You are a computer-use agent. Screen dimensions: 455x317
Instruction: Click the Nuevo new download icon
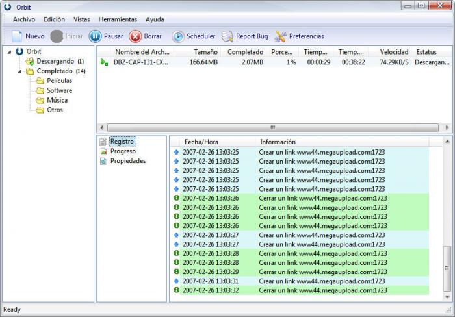click(17, 36)
